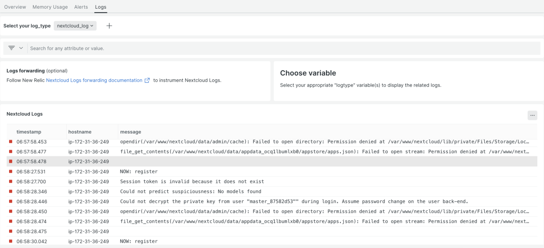Click the search attribute or value field
Viewport: 544px width, 248px height.
coord(281,48)
